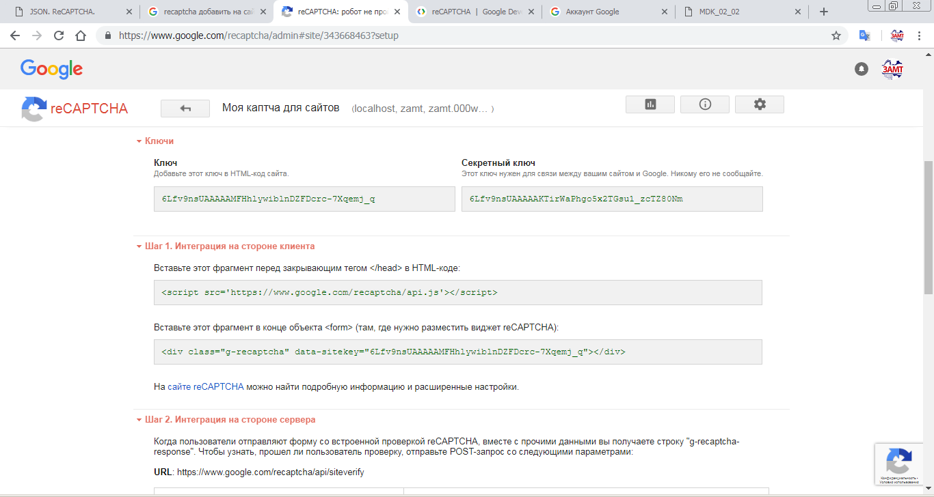Close the 'MDK_02_02' tab
This screenshot has height=497, width=934.
point(799,12)
